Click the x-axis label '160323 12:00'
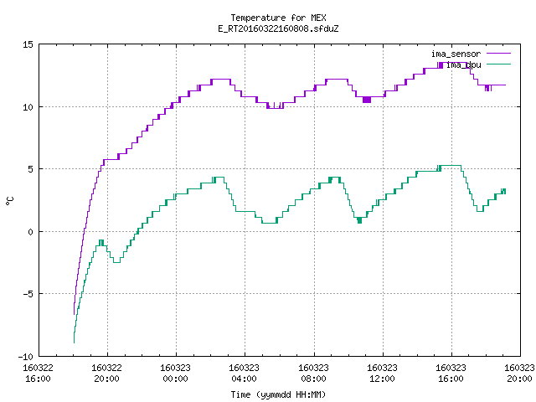536x402 pixels. [x=382, y=373]
